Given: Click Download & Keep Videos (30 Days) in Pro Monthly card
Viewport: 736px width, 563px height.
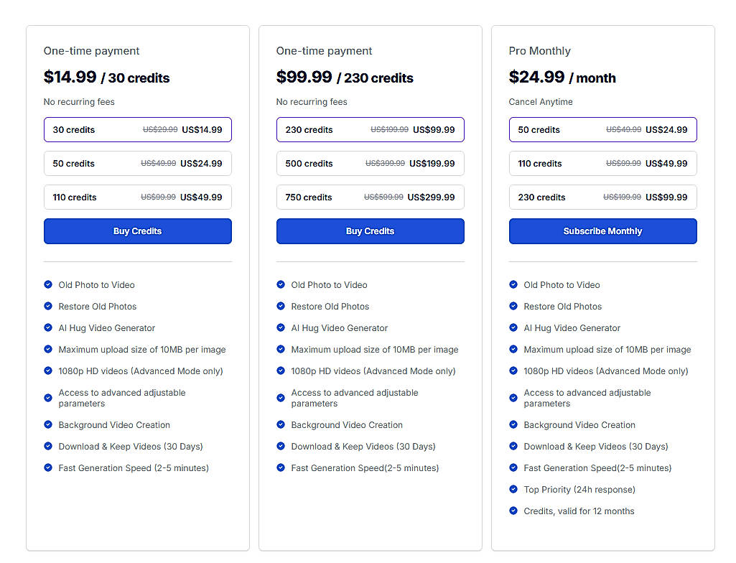Looking at the screenshot, I should 596,446.
